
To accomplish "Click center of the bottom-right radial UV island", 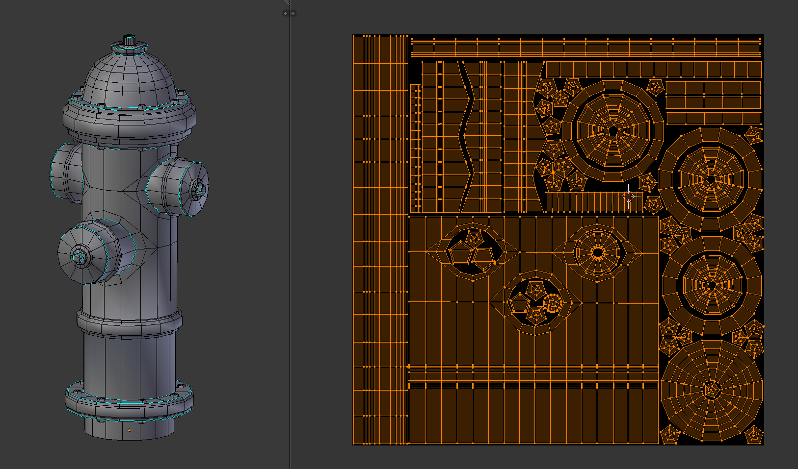I will [x=711, y=391].
